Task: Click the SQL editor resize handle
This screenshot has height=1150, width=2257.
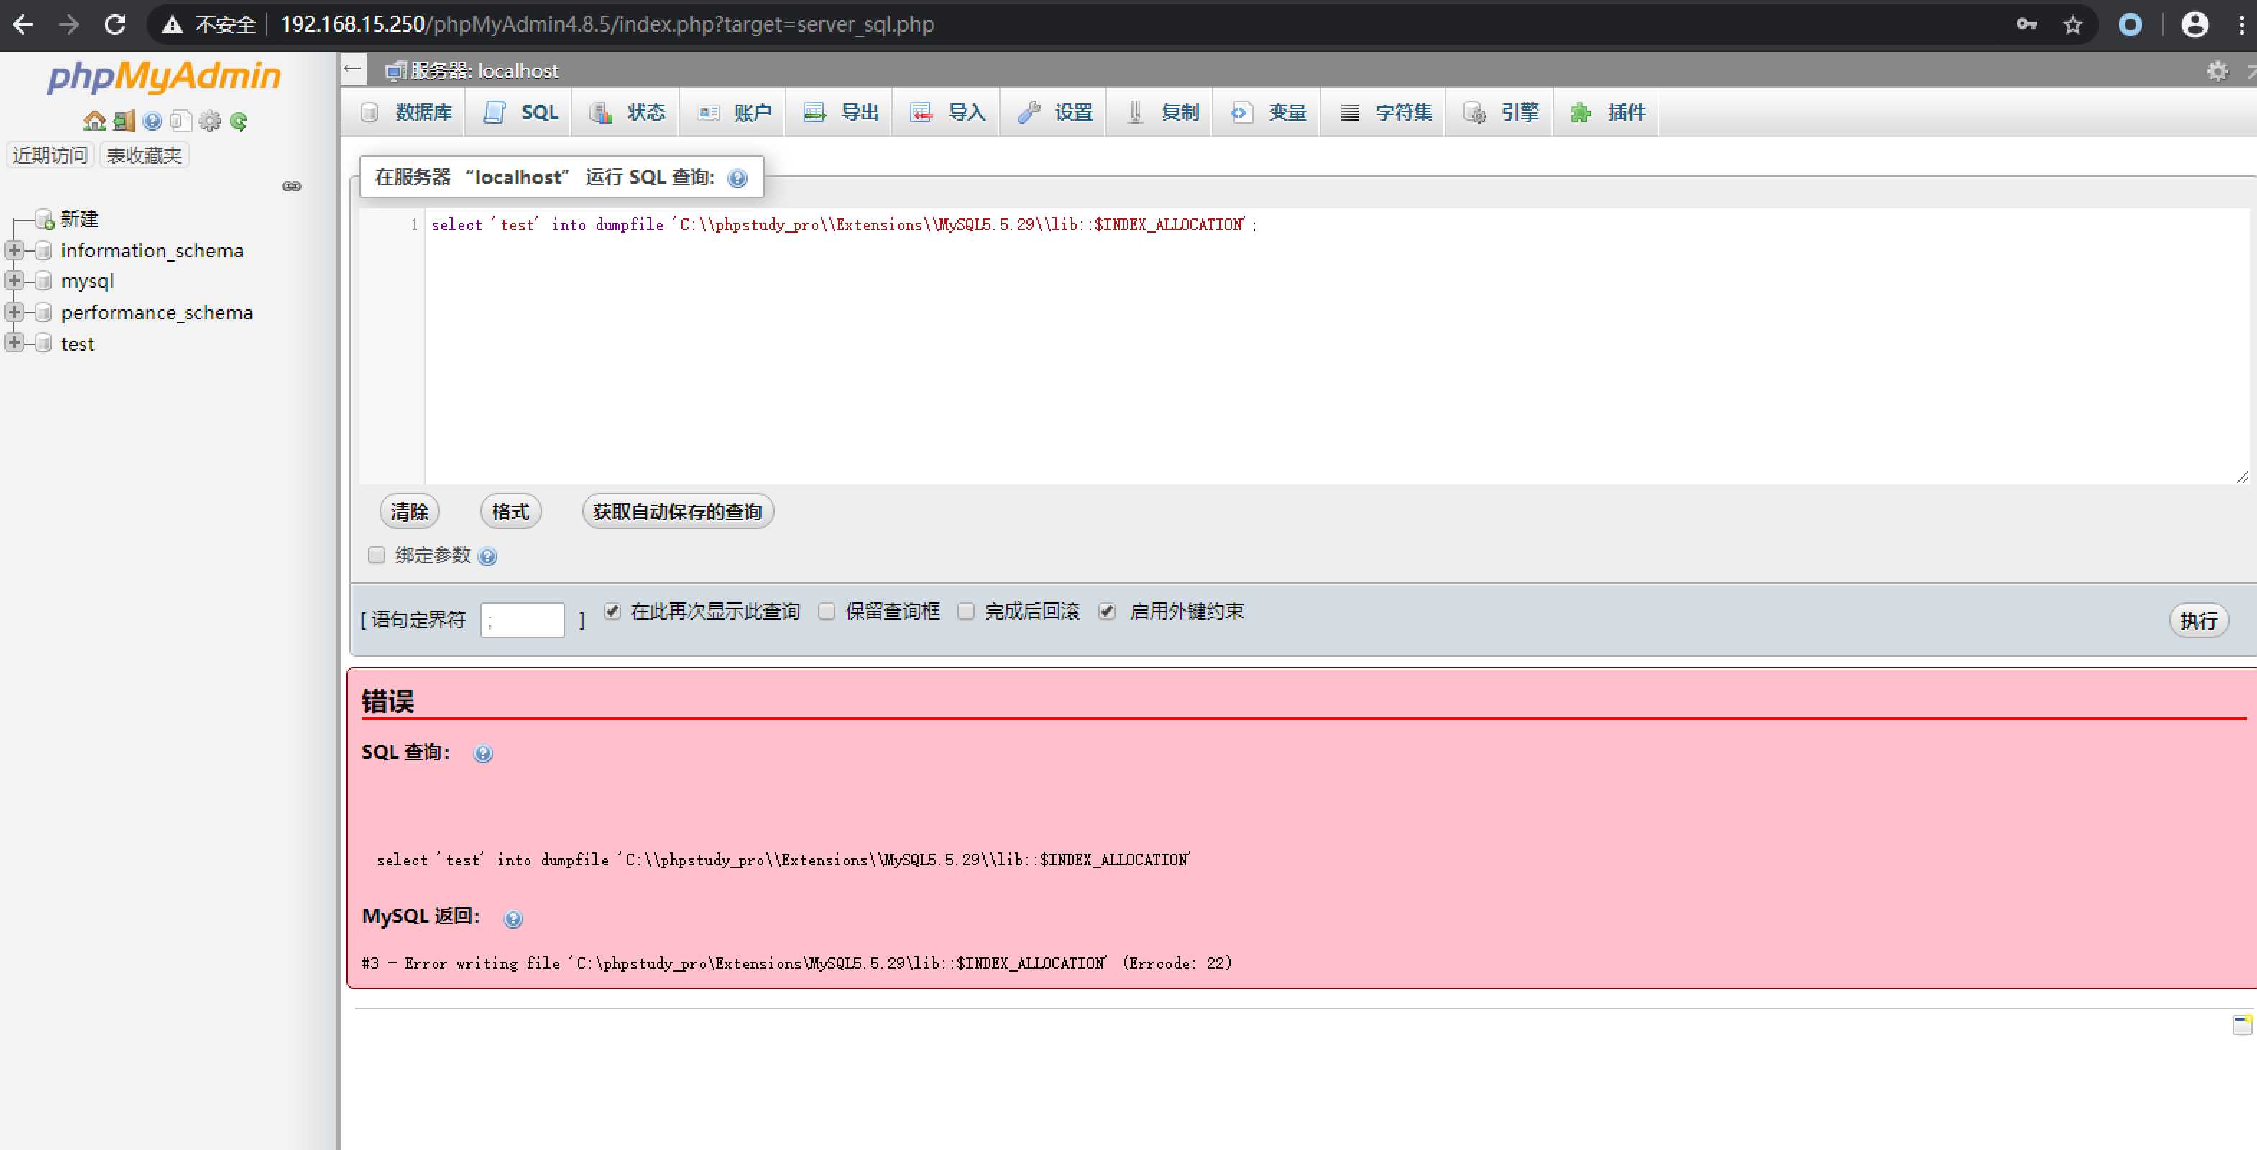Action: pos(2241,477)
